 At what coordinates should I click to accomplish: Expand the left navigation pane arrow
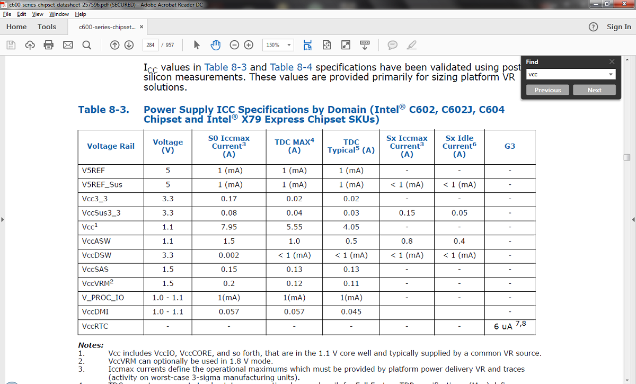tap(3, 219)
